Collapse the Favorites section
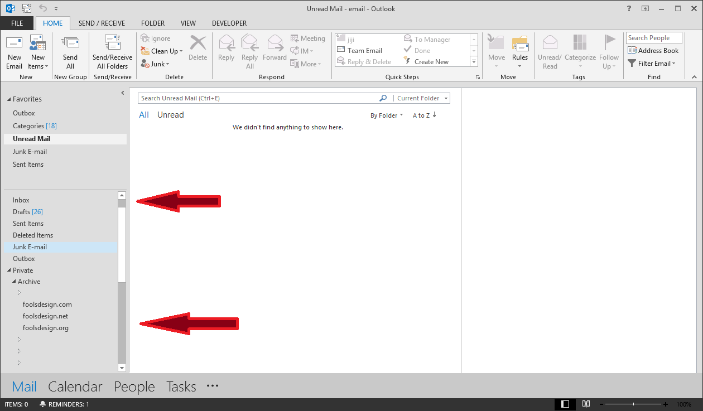The width and height of the screenshot is (703, 411). tap(8, 99)
